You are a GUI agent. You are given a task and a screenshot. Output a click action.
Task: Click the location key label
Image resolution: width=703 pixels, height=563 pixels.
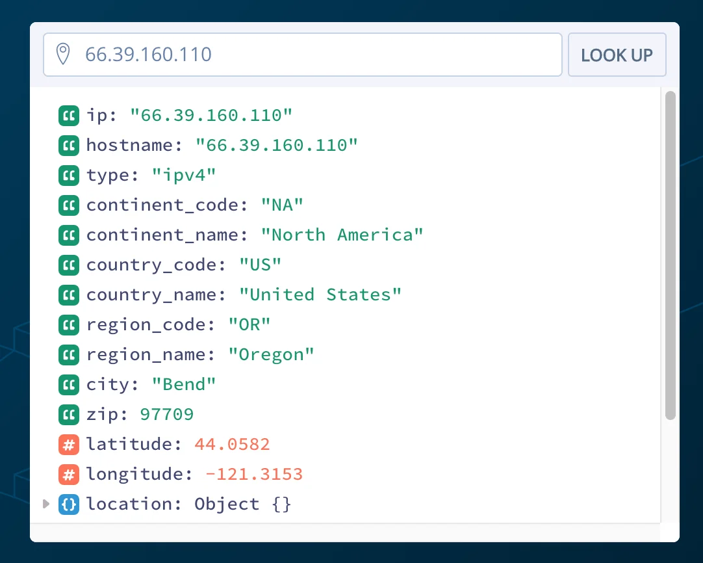coord(134,504)
